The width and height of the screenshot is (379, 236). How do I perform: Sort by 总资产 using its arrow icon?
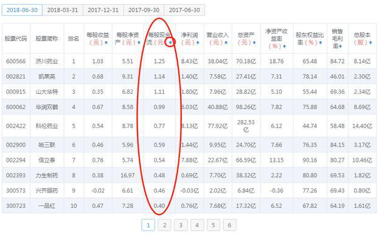pos(254,43)
